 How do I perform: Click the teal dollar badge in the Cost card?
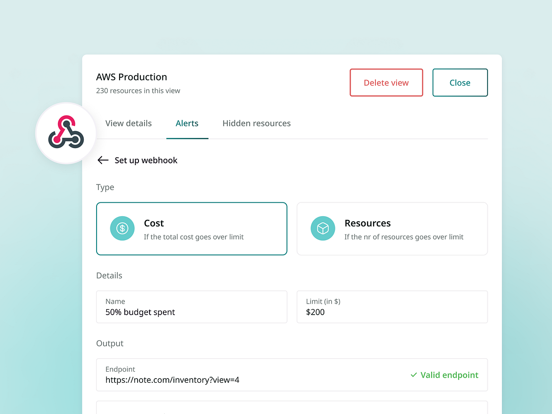tap(122, 228)
